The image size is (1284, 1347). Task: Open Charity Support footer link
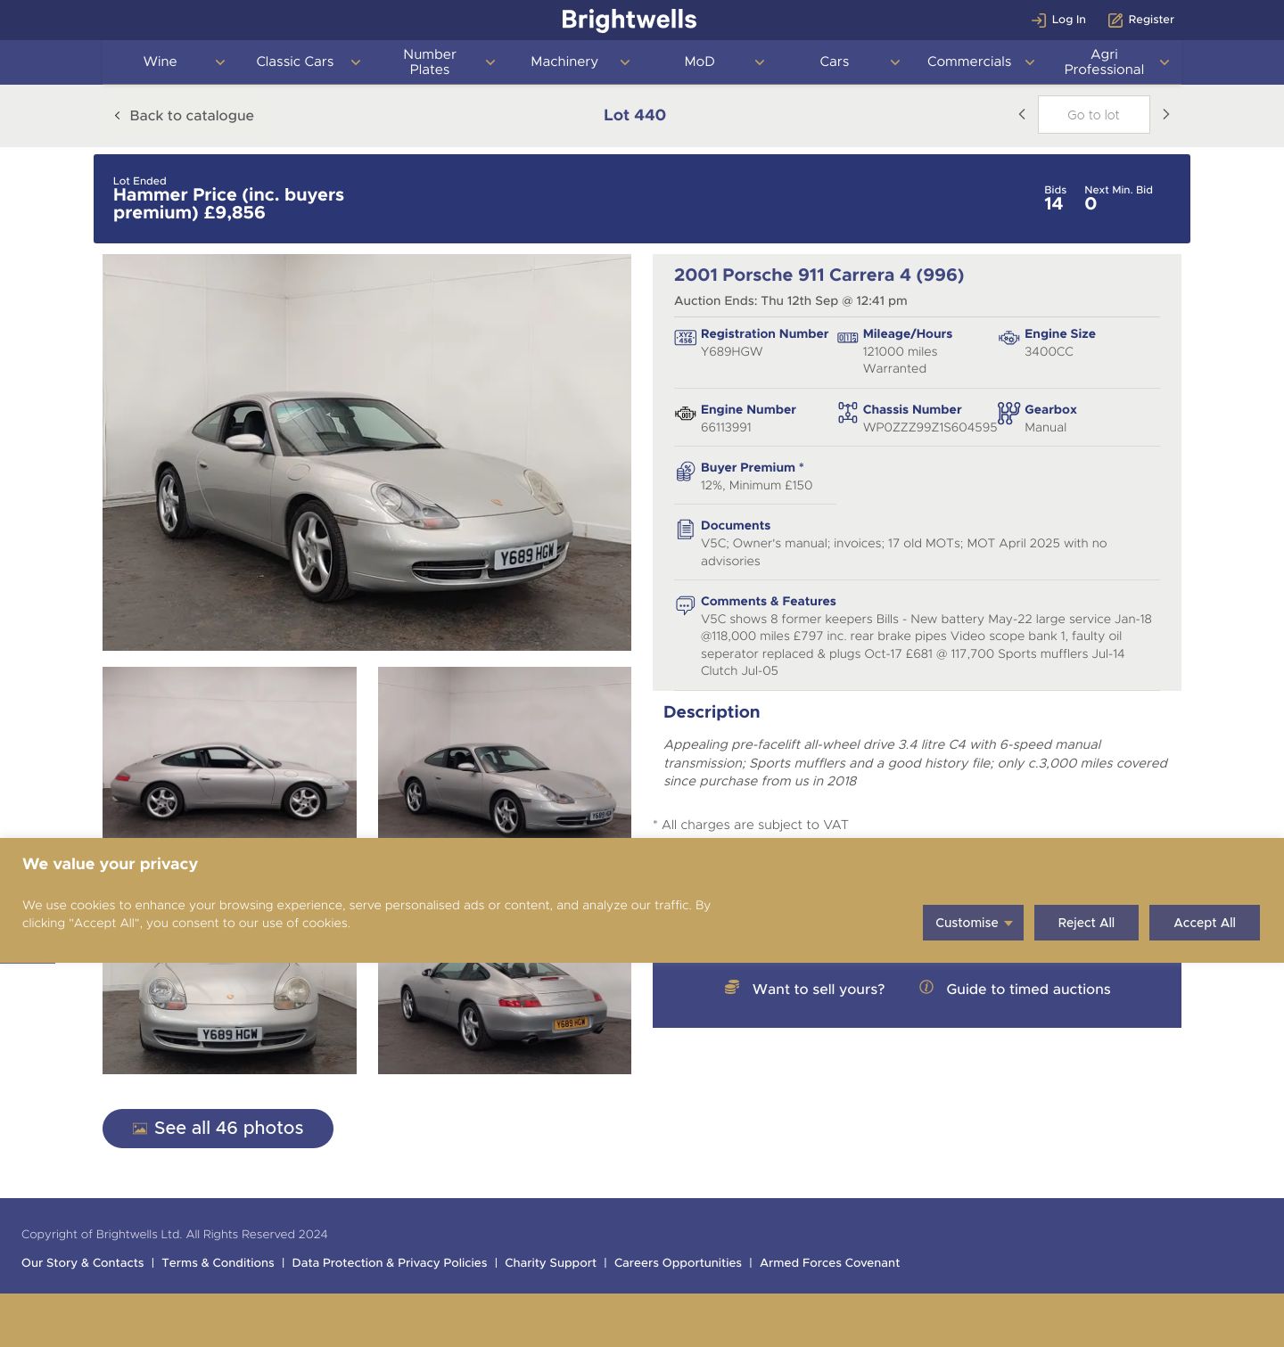coord(550,1262)
